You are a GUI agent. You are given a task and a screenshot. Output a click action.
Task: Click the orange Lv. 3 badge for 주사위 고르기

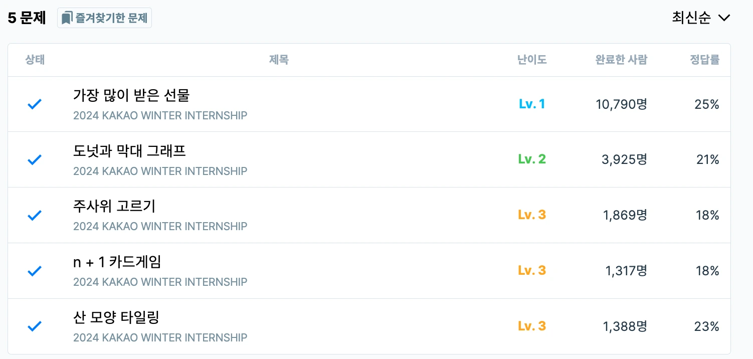532,215
